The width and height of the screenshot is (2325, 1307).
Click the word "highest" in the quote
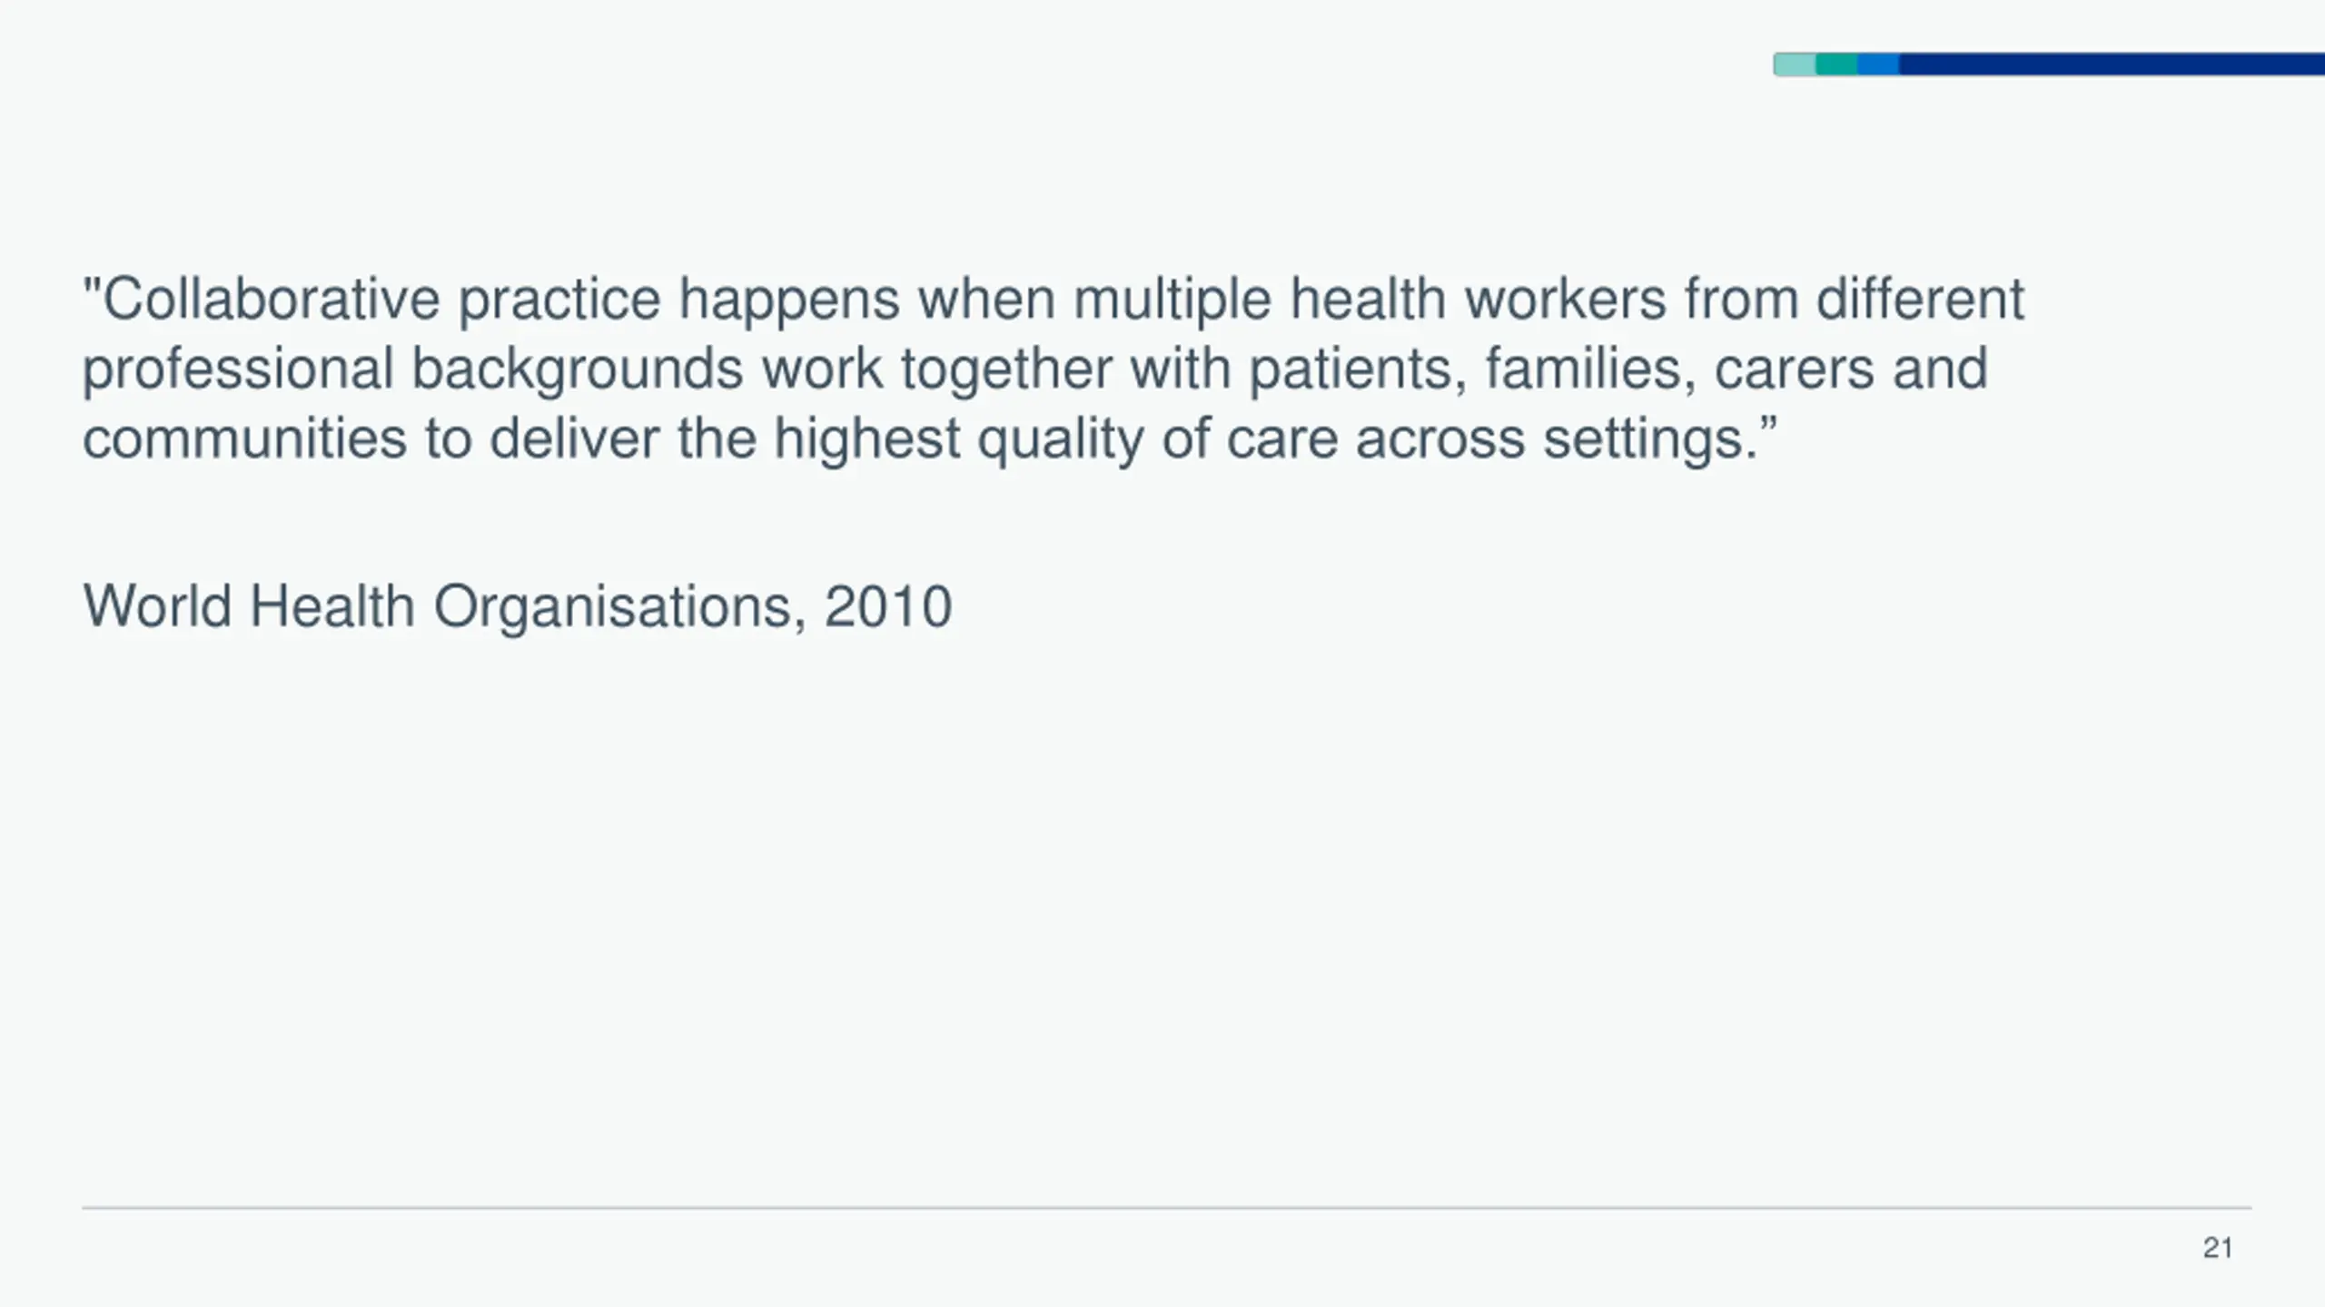click(866, 440)
